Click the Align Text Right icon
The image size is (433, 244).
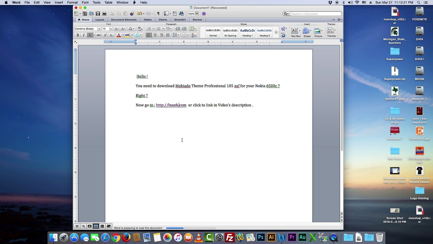pos(161,35)
